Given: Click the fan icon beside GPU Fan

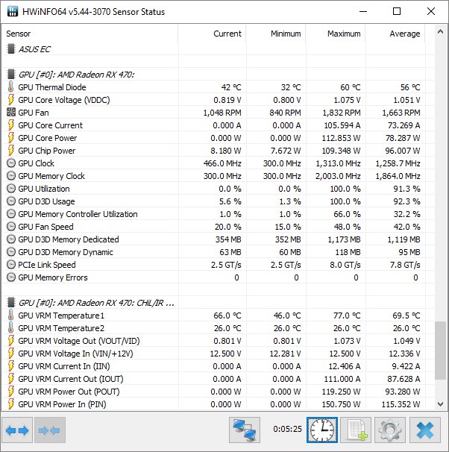Looking at the screenshot, I should pos(11,113).
